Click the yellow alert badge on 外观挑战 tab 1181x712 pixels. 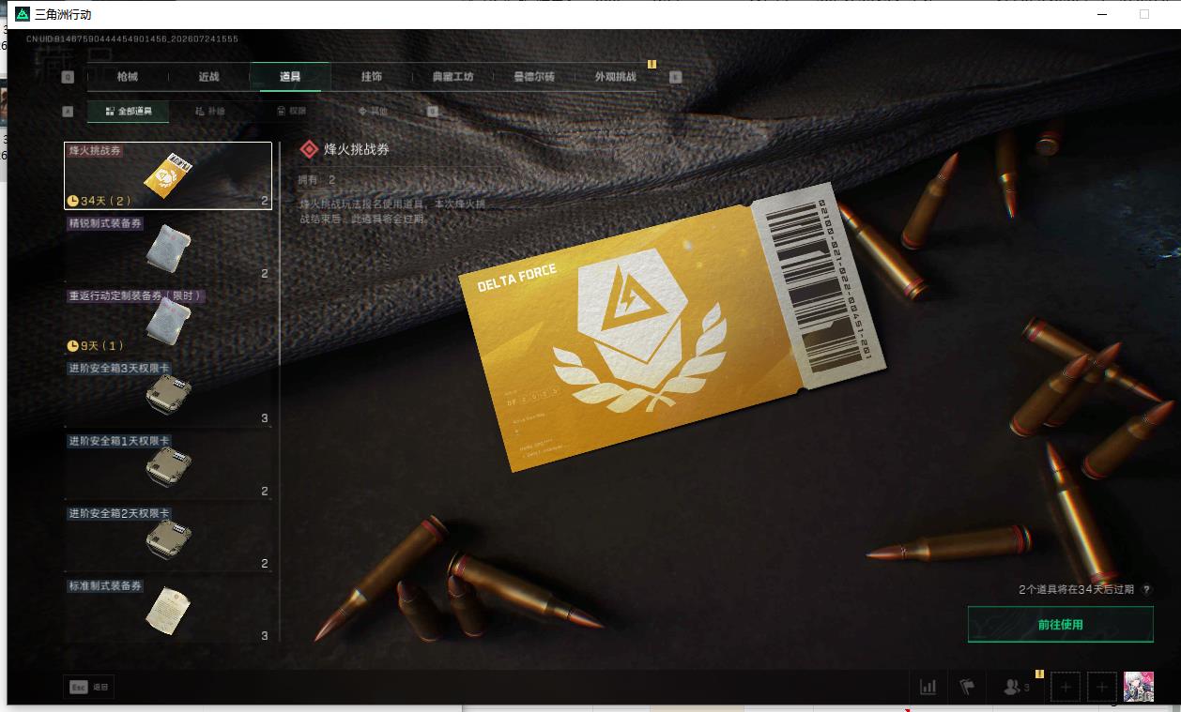[652, 64]
